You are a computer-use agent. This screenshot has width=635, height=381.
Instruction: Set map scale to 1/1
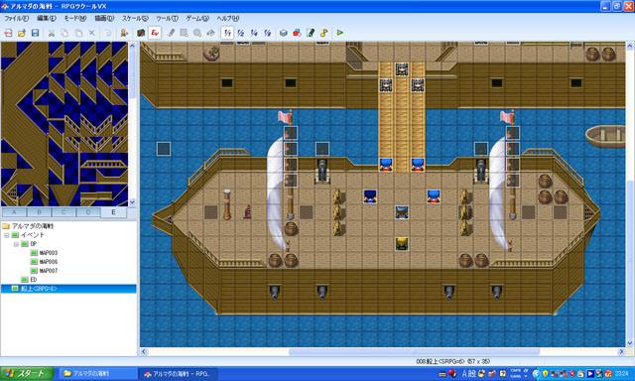coord(227,33)
